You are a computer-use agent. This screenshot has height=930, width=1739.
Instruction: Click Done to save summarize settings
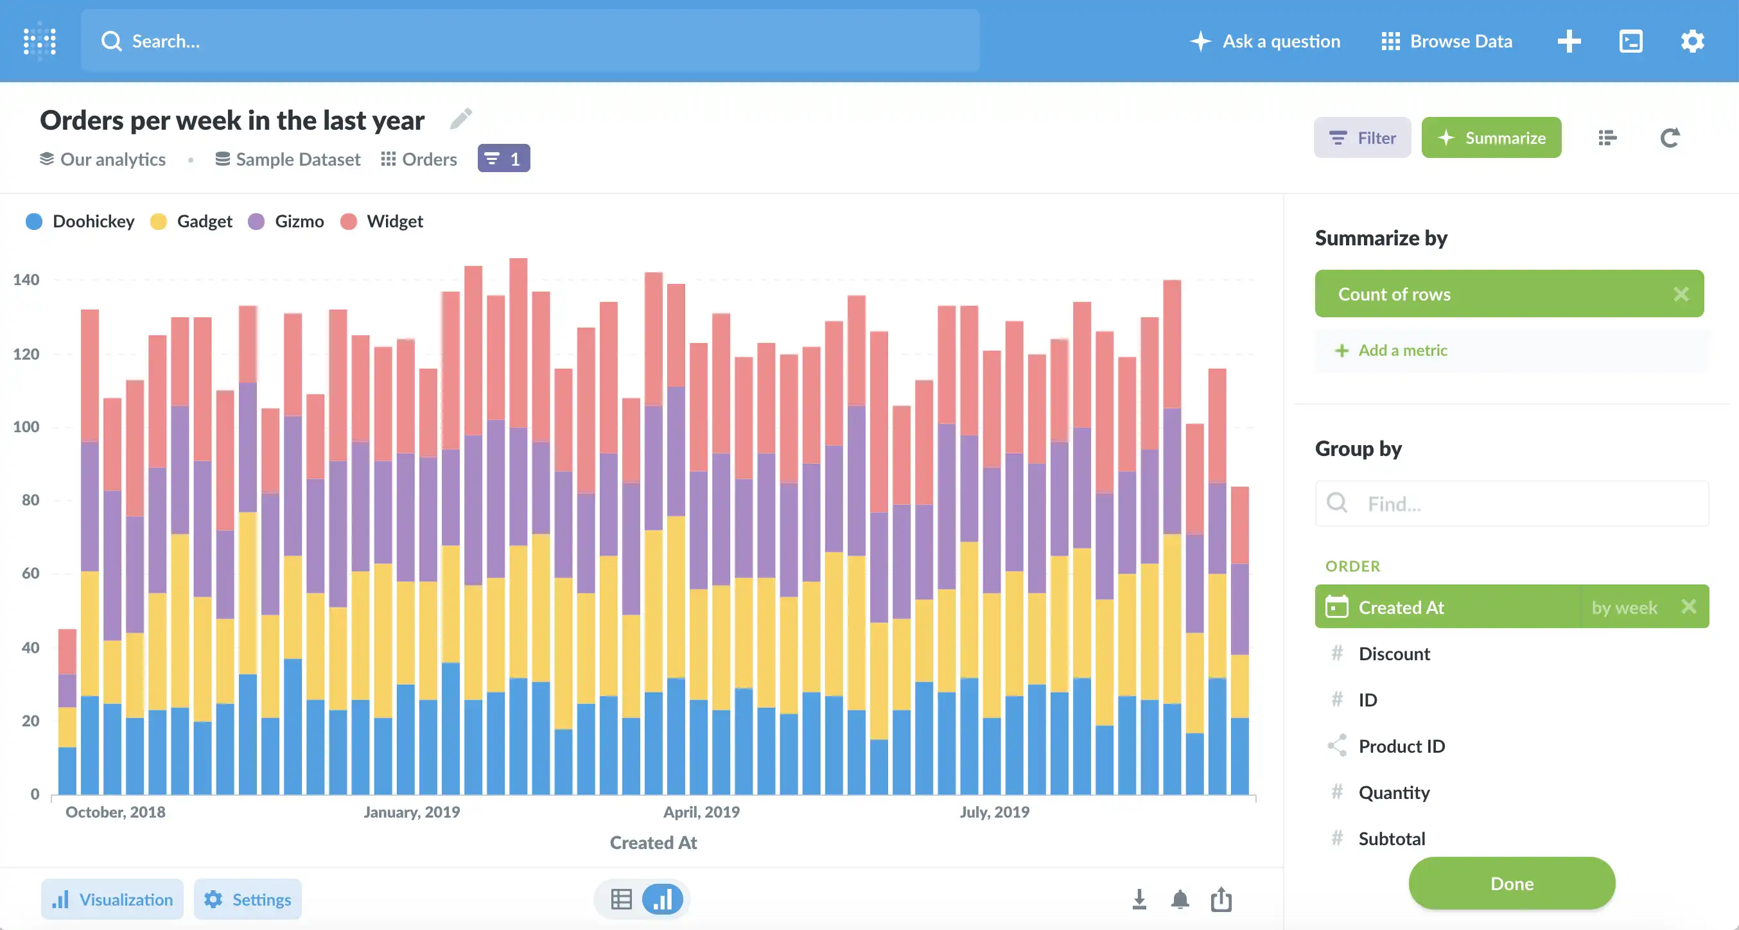click(x=1511, y=882)
